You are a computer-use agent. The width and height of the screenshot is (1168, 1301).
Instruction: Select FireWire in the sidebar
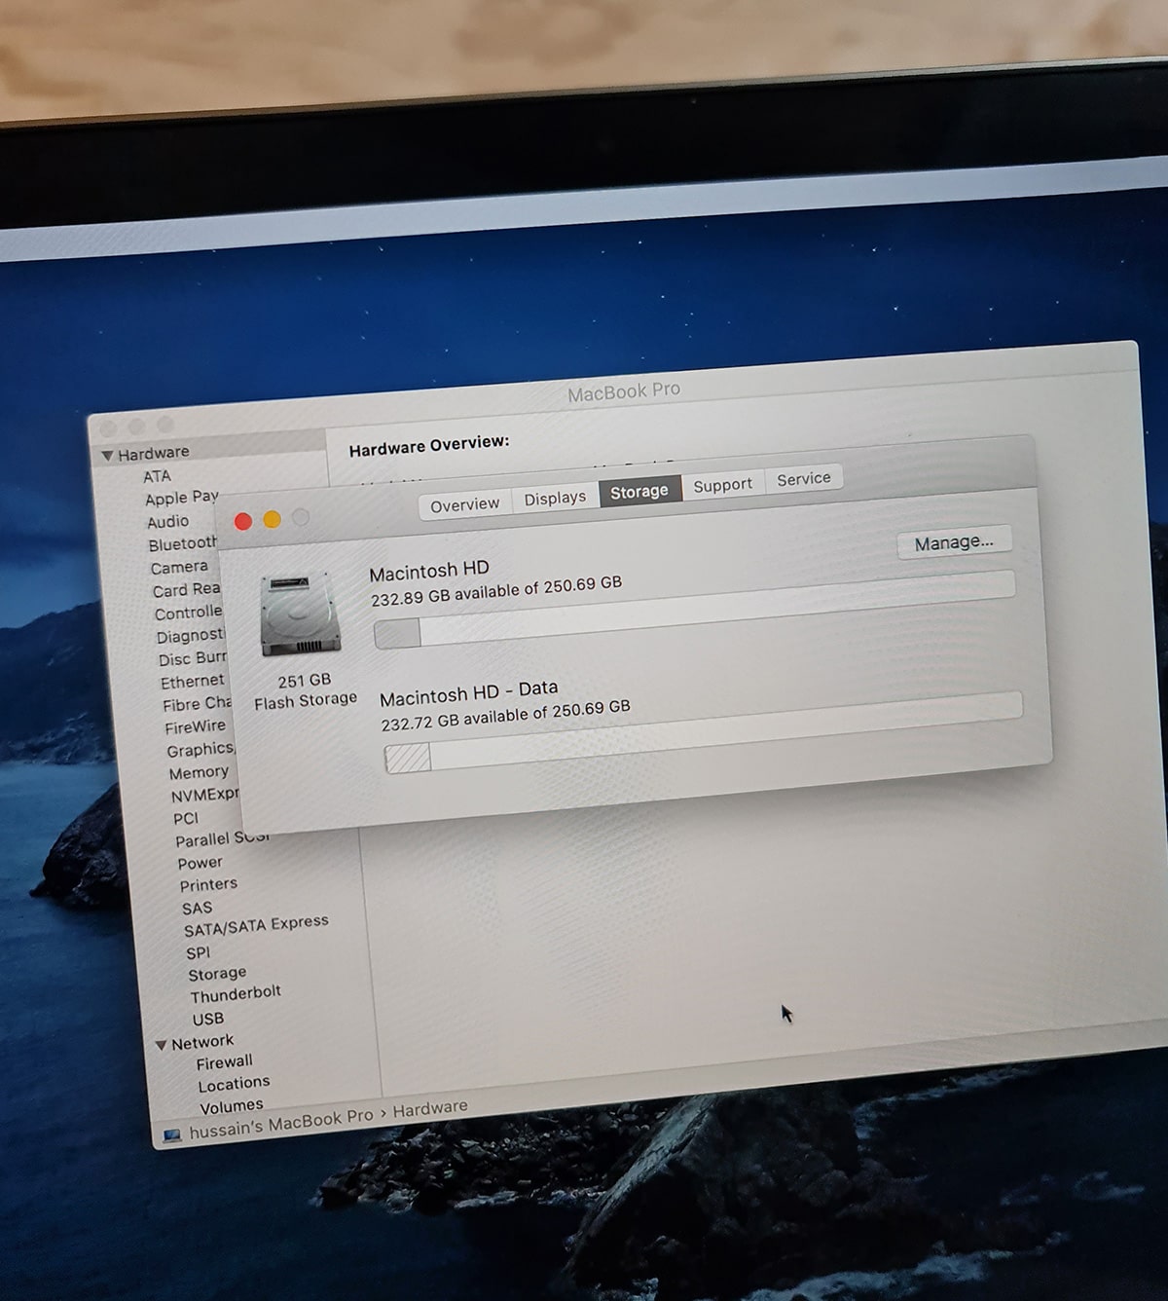click(195, 726)
